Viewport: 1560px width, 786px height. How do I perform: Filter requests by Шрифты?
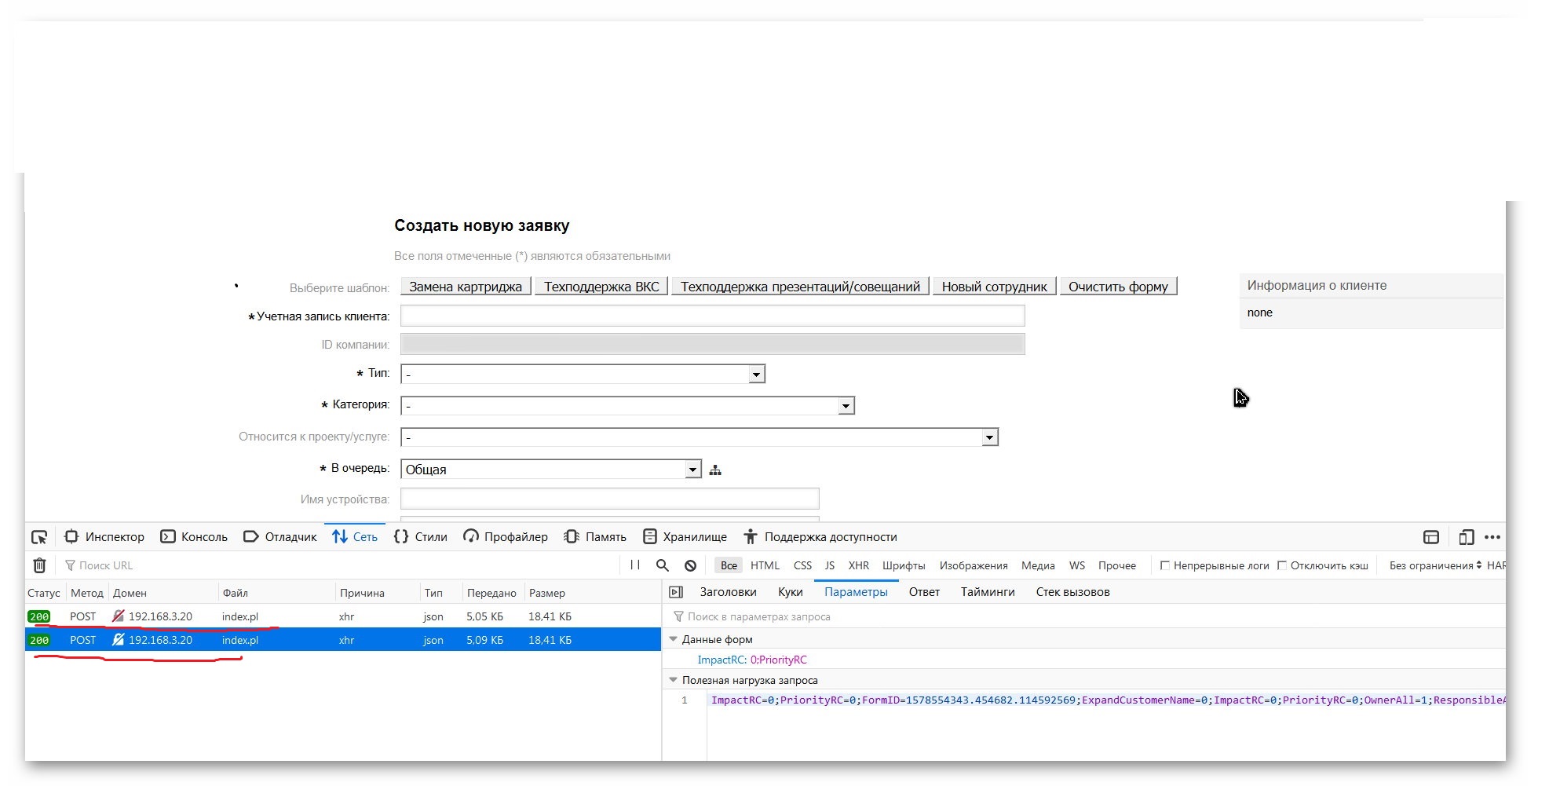[x=904, y=565]
